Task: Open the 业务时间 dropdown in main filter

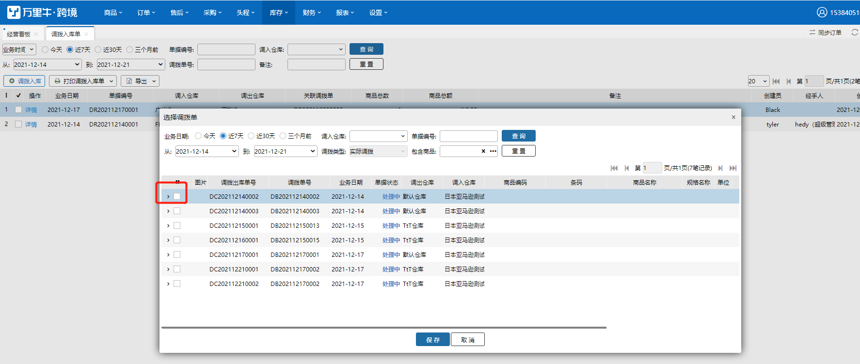Action: [x=19, y=49]
